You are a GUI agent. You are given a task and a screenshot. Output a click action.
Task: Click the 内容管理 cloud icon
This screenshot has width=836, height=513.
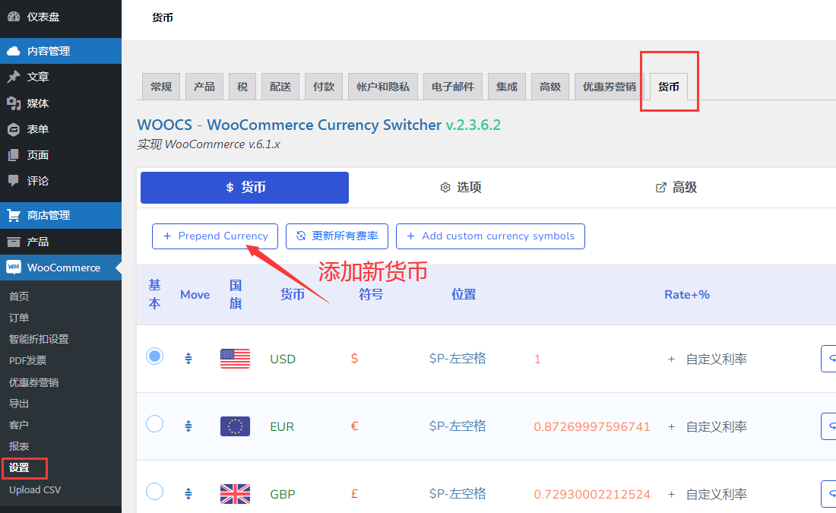(x=14, y=51)
